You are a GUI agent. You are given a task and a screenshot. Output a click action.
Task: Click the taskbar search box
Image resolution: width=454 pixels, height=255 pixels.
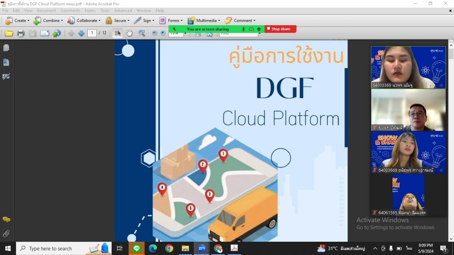point(64,248)
